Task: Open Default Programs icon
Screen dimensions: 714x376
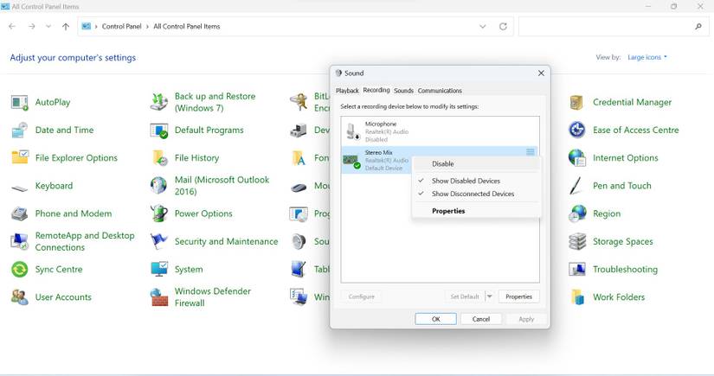Action: (x=159, y=130)
